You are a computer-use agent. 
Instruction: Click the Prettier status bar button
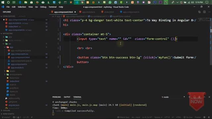[x=198, y=117]
